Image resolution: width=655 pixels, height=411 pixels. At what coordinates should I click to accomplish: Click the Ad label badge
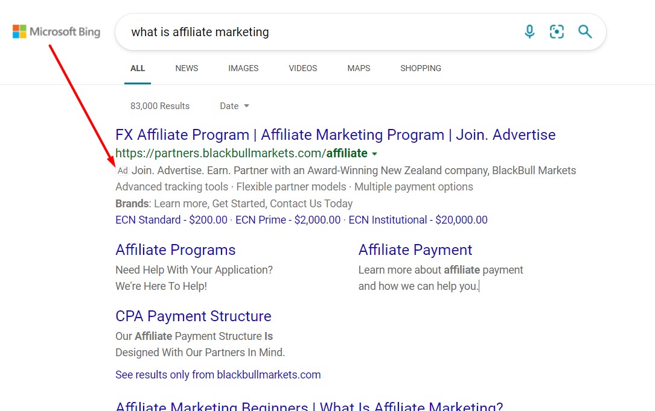123,171
